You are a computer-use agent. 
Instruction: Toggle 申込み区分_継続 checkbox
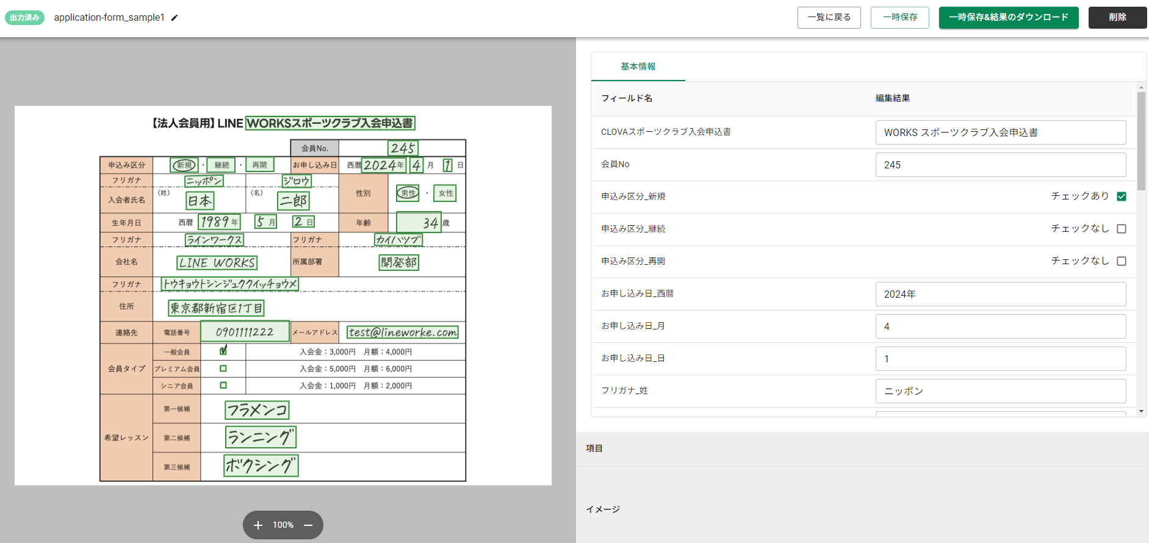[x=1122, y=229]
